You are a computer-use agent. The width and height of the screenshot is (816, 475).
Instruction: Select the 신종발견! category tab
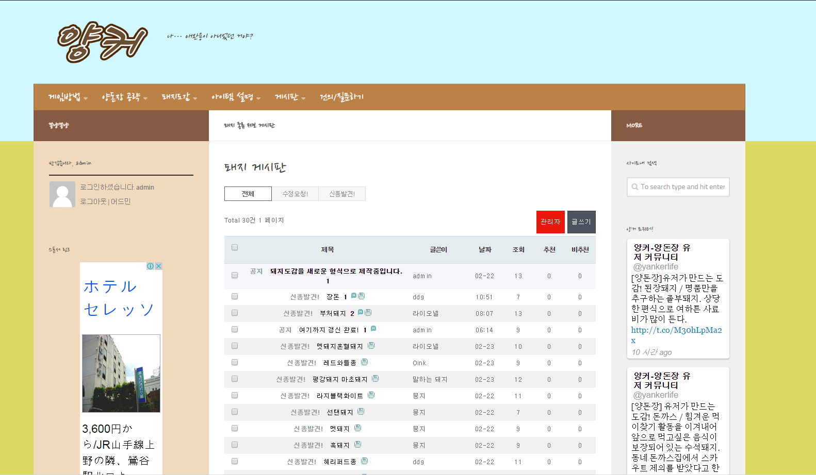click(342, 194)
